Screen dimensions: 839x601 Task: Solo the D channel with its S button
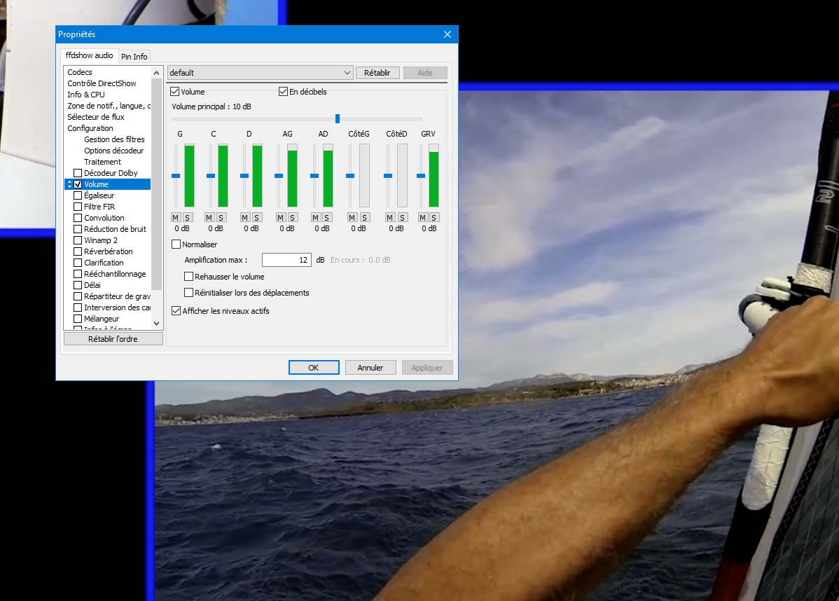257,217
